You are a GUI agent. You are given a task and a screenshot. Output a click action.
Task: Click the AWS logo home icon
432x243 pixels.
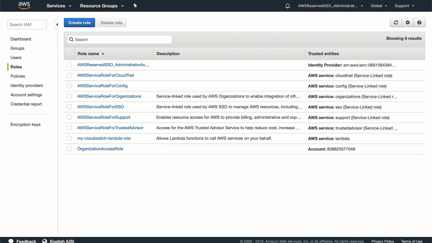24,5
